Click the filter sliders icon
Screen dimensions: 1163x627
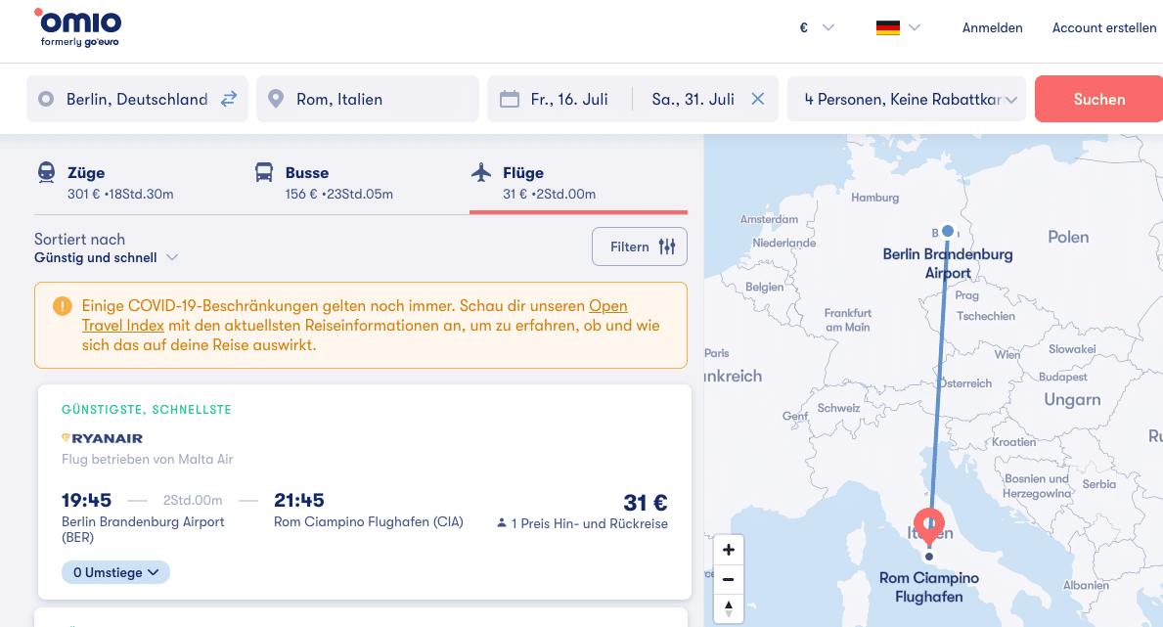[667, 246]
